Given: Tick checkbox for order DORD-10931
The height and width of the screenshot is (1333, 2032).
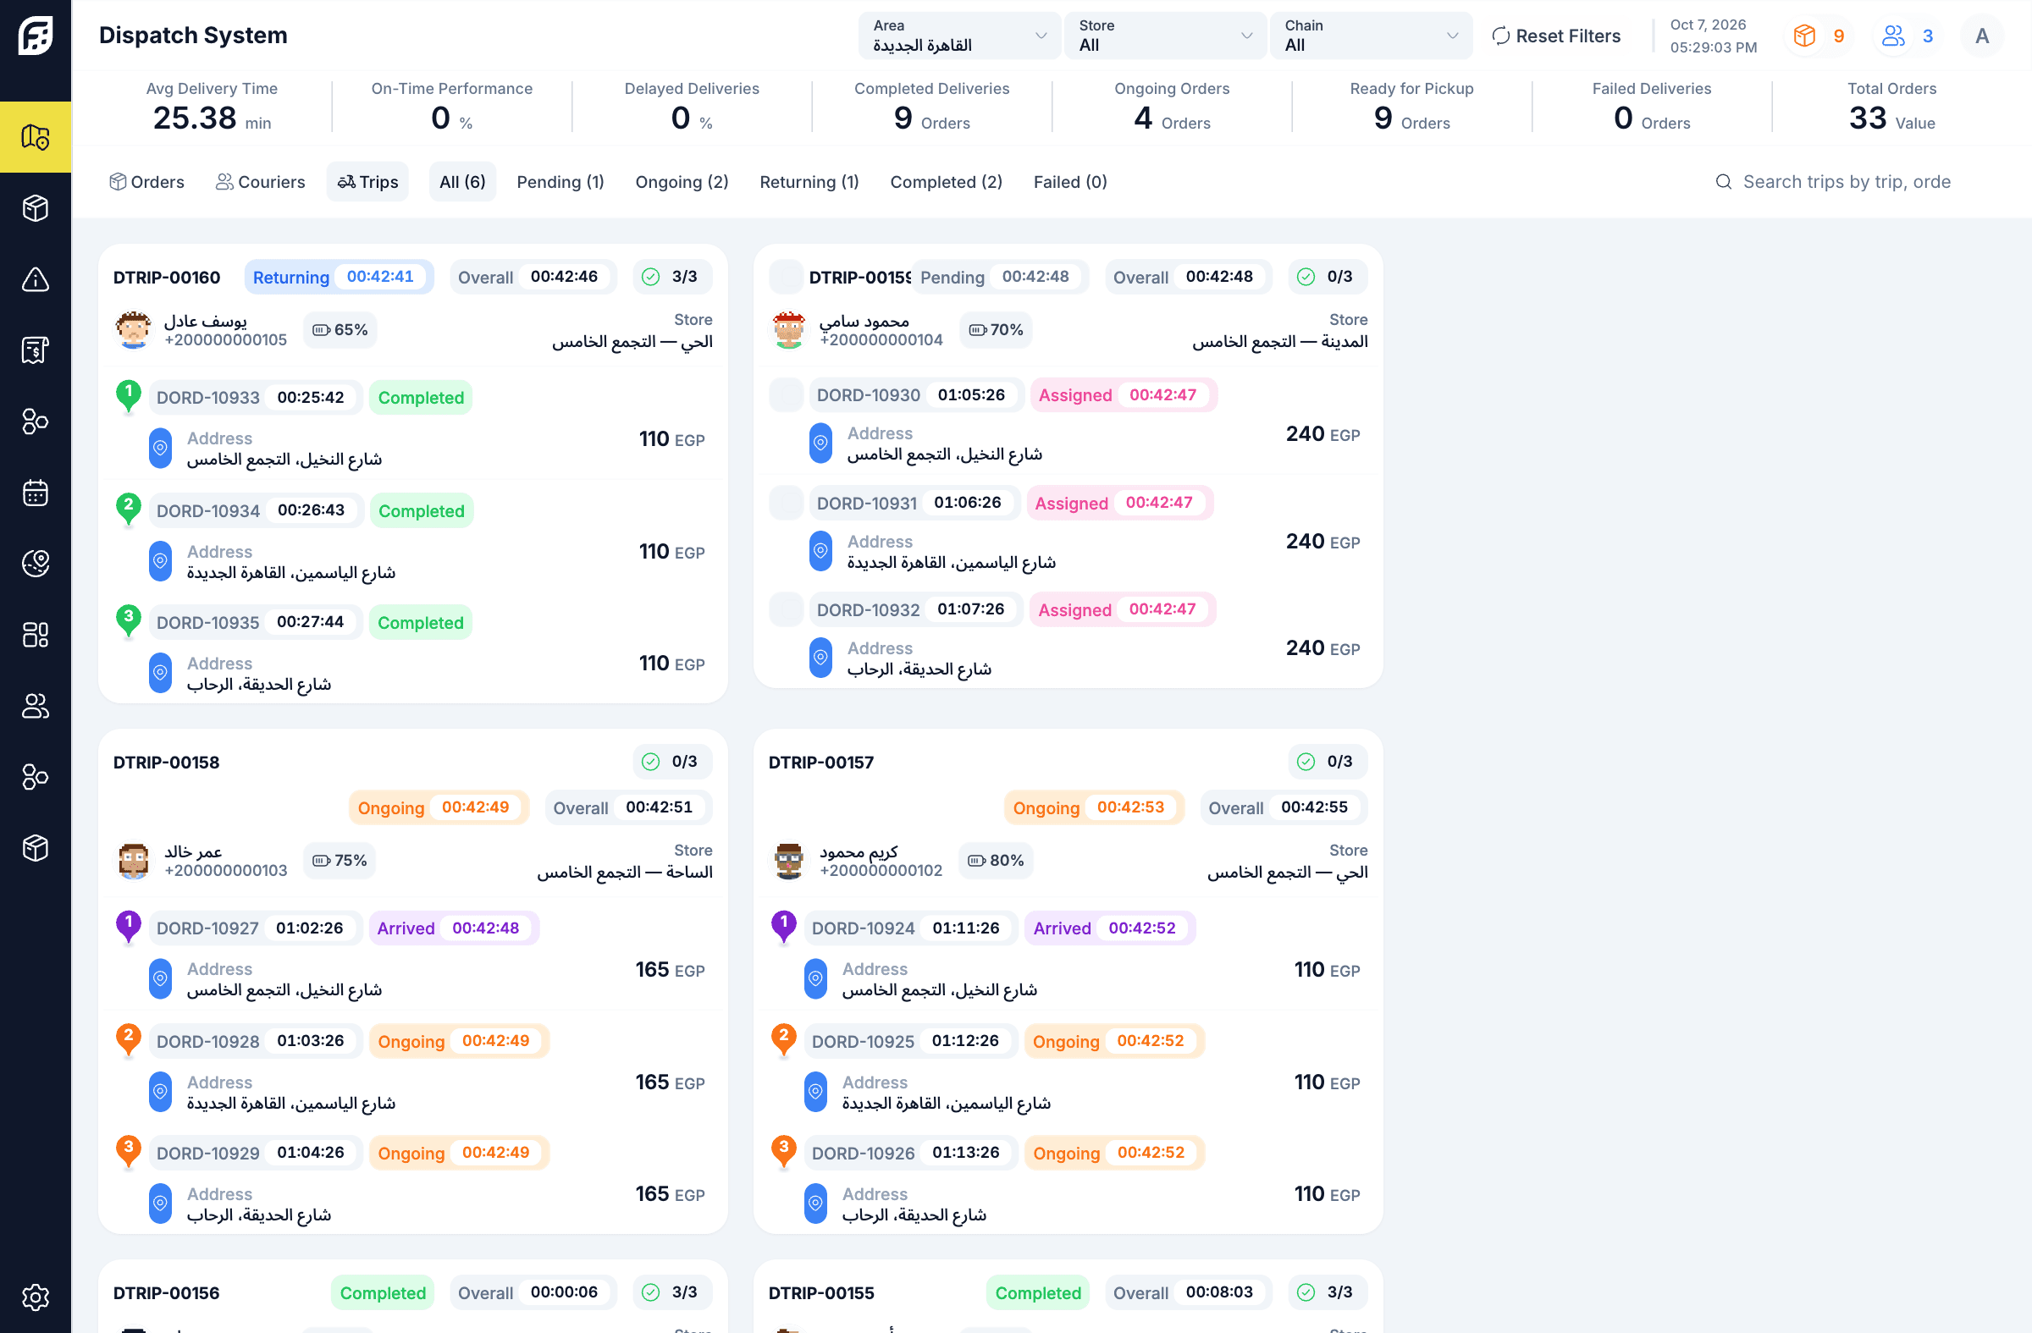Looking at the screenshot, I should click(x=786, y=503).
